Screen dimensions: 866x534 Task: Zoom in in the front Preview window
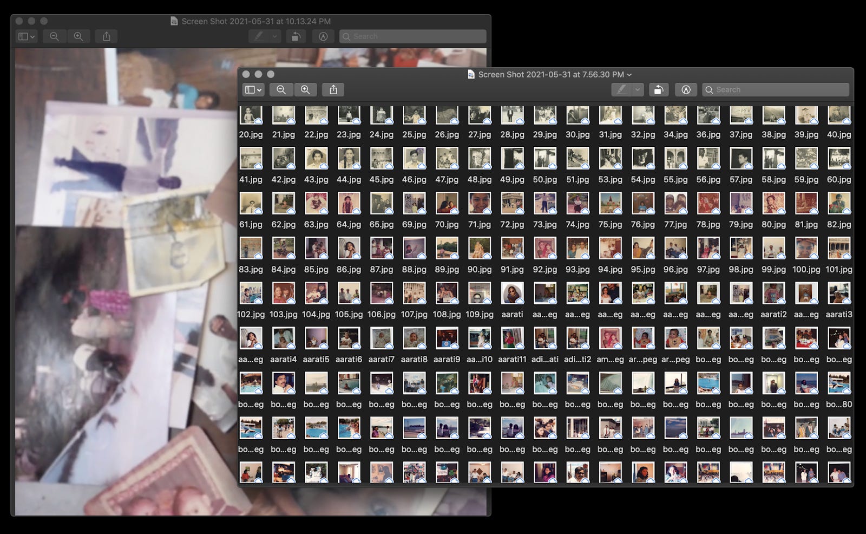pyautogui.click(x=305, y=90)
